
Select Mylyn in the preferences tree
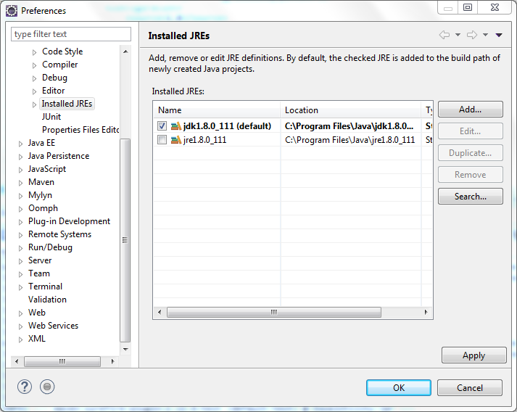40,195
